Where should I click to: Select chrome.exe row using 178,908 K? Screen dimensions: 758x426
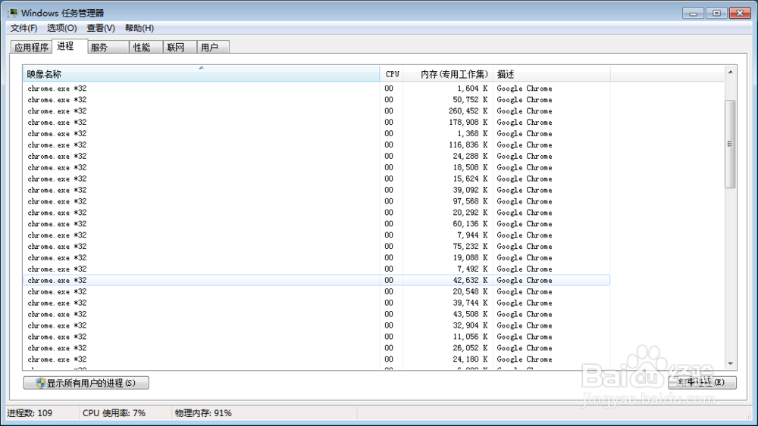tap(316, 122)
